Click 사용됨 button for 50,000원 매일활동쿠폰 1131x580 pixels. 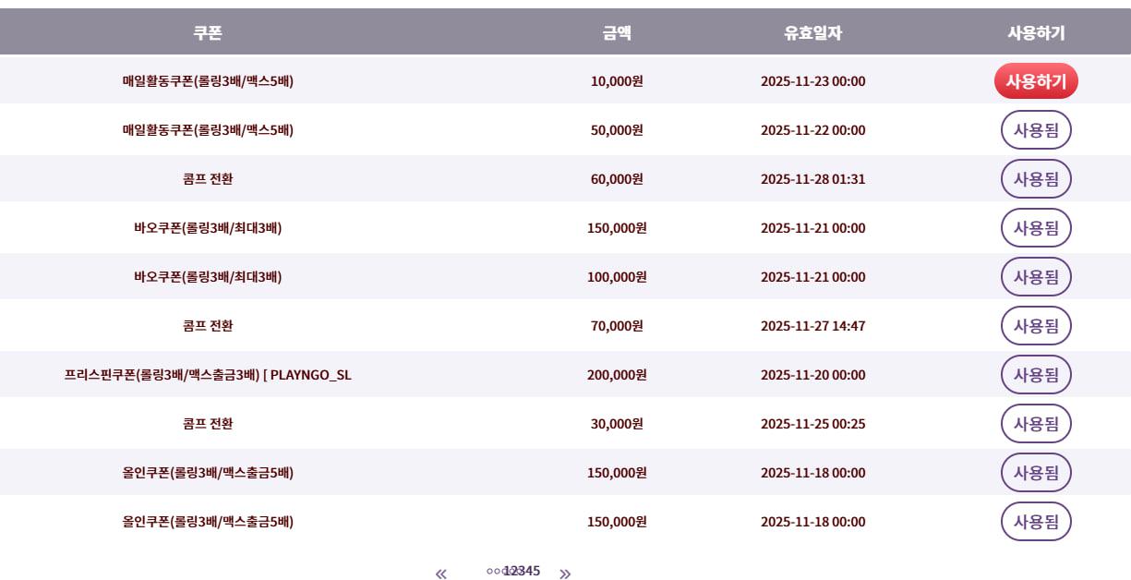pos(1036,130)
